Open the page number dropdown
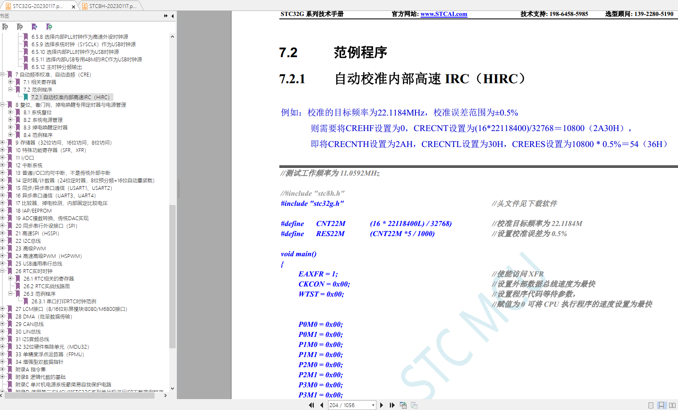The height and width of the screenshot is (410, 678). pos(373,405)
